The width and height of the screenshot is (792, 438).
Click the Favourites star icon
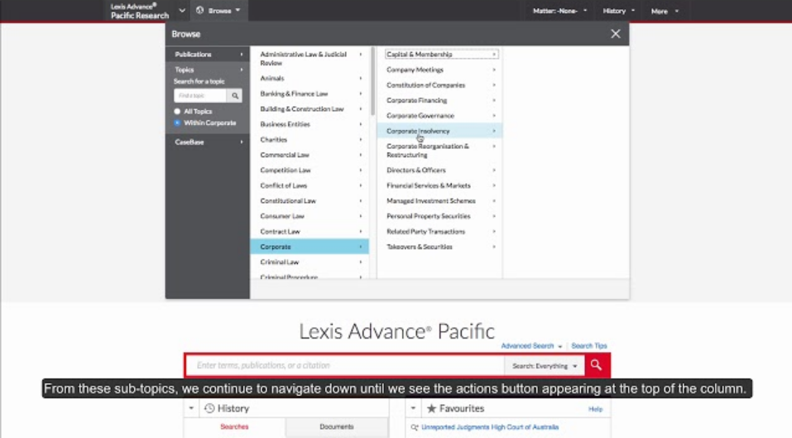click(431, 408)
